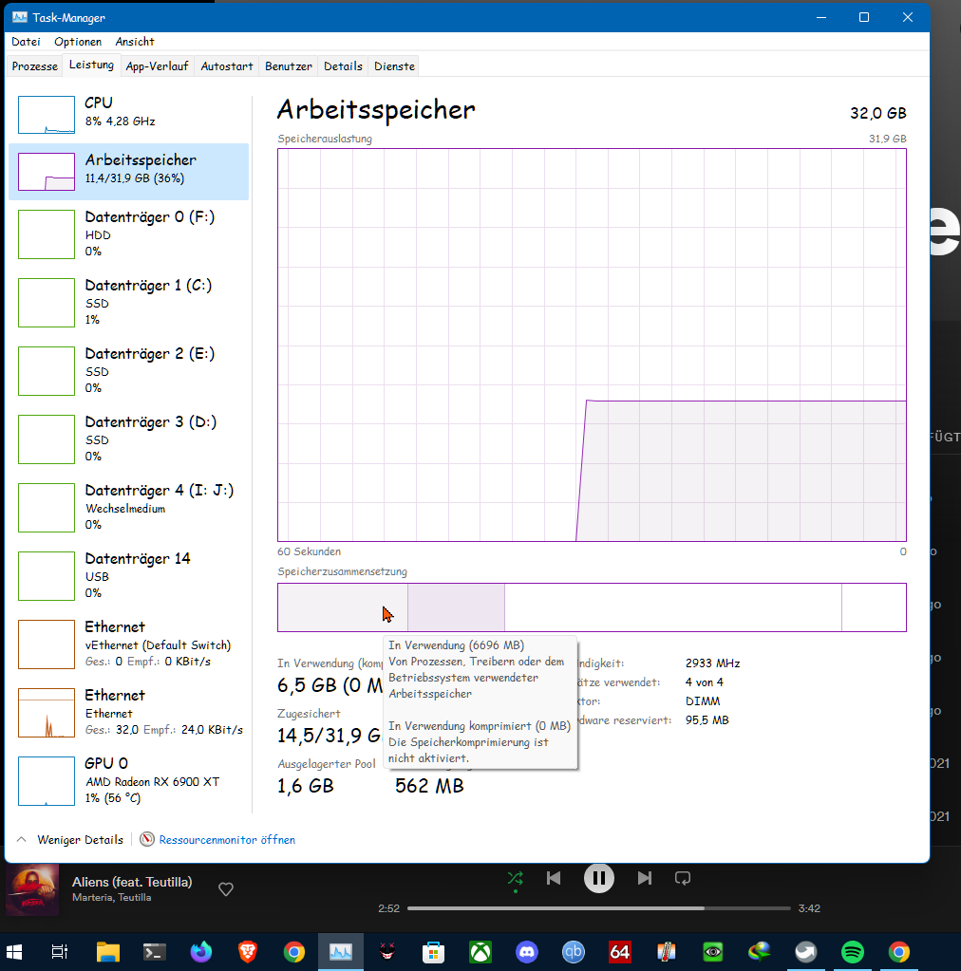Viewport: 961px width, 971px height.
Task: Open the Datei menu
Action: [26, 42]
